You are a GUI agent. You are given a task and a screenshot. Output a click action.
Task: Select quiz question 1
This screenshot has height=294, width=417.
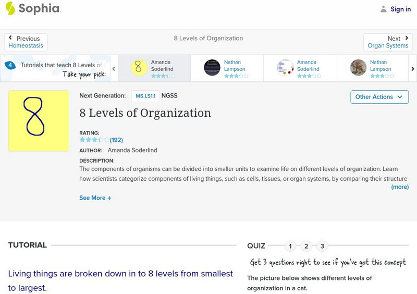[290, 246]
